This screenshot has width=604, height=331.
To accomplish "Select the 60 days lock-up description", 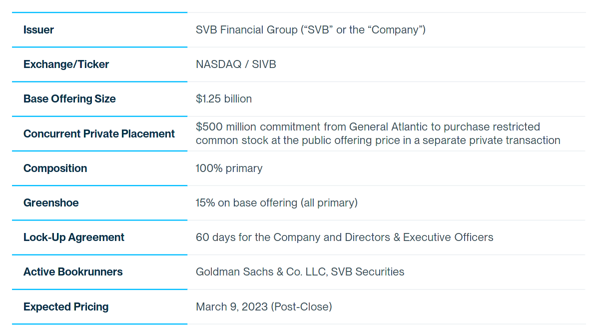I will click(x=344, y=237).
